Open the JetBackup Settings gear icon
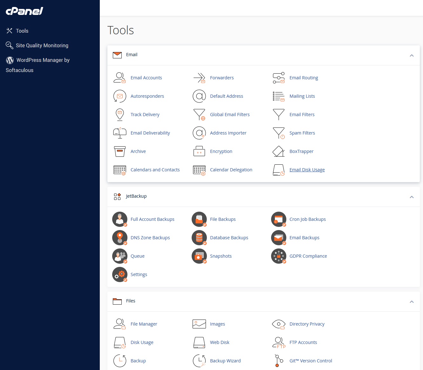 click(120, 274)
